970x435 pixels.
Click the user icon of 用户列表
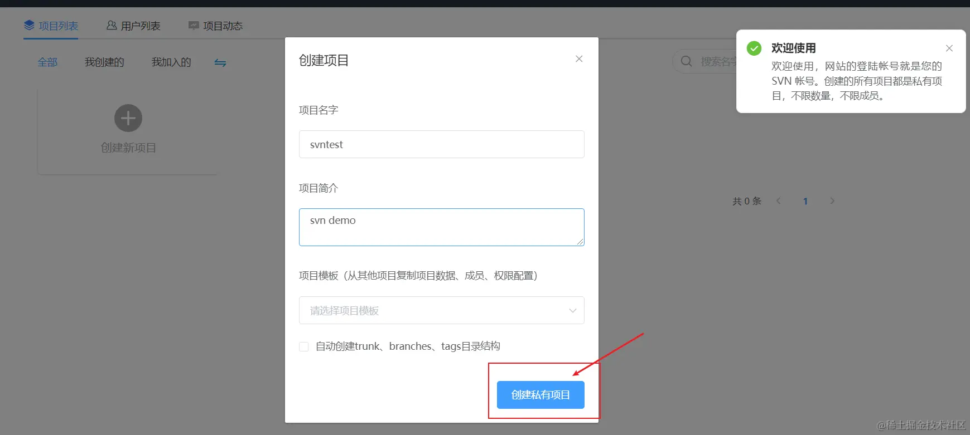coord(112,25)
